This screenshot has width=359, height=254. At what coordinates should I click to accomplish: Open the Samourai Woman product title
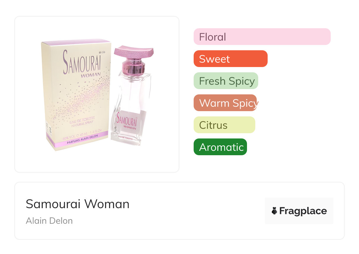(x=78, y=204)
